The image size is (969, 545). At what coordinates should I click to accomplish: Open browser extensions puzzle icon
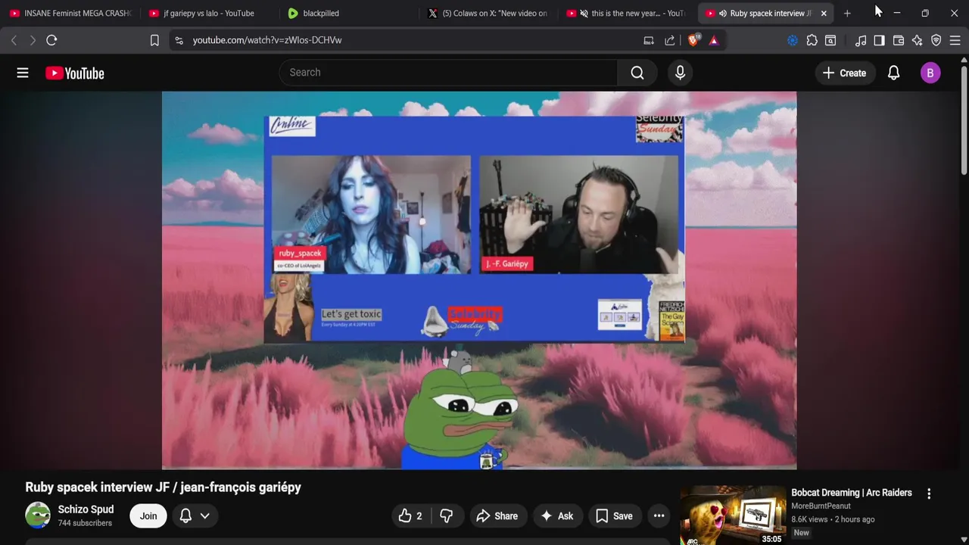[812, 40]
